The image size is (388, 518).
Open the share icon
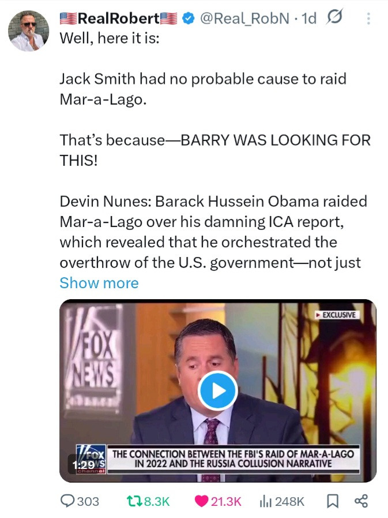(x=361, y=501)
